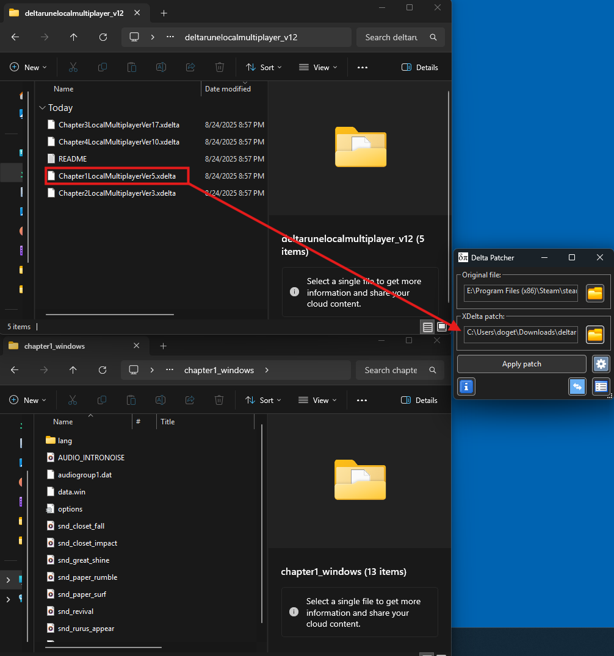Image resolution: width=614 pixels, height=656 pixels.
Task: Click Rename icon in top Explorer toolbar
Action: [x=161, y=67]
